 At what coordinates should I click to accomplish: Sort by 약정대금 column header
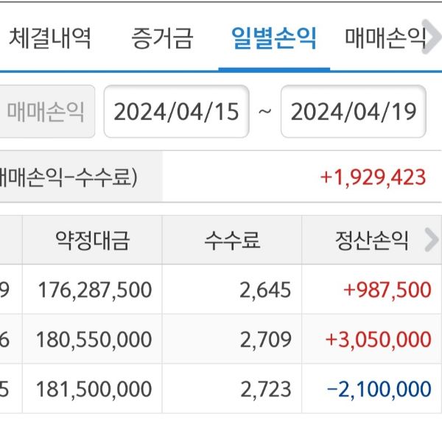tap(92, 240)
